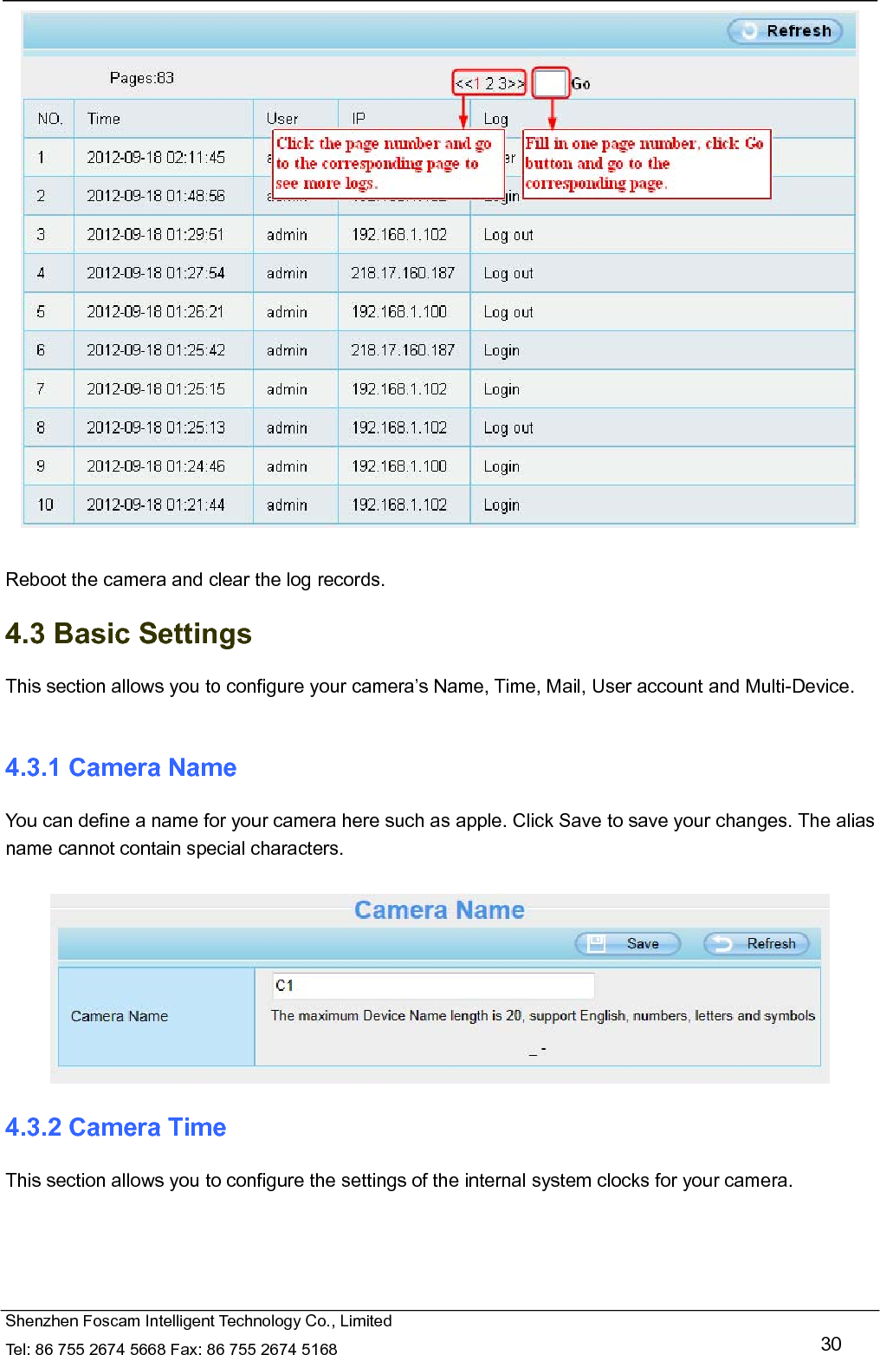The height and width of the screenshot is (1355, 880).
Task: Open page 2 from the pagination control
Action: [x=488, y=83]
